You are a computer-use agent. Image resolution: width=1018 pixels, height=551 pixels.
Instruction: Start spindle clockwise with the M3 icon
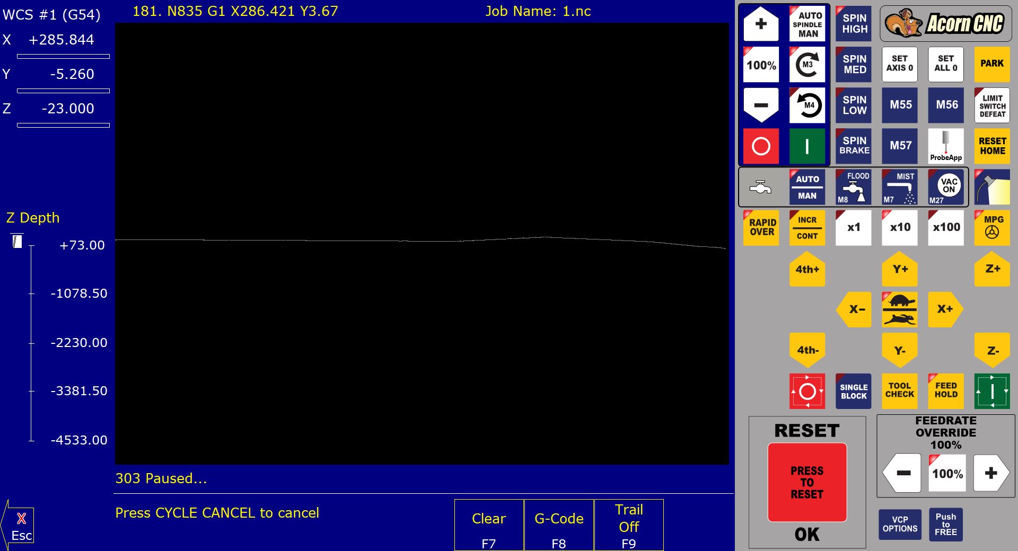coord(807,65)
